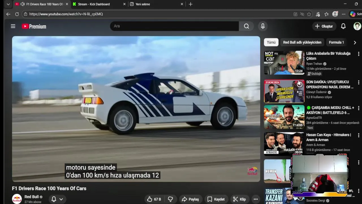362x204 pixels.
Task: Open the Red Bull channel avatar
Action: [17, 199]
